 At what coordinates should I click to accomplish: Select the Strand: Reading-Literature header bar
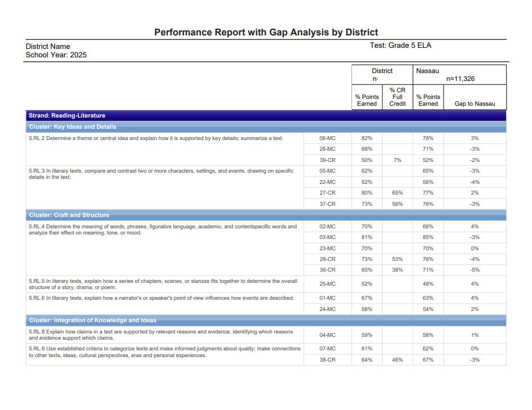(x=266, y=115)
